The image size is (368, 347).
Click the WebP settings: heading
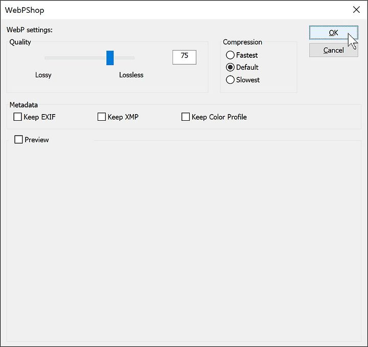click(30, 30)
